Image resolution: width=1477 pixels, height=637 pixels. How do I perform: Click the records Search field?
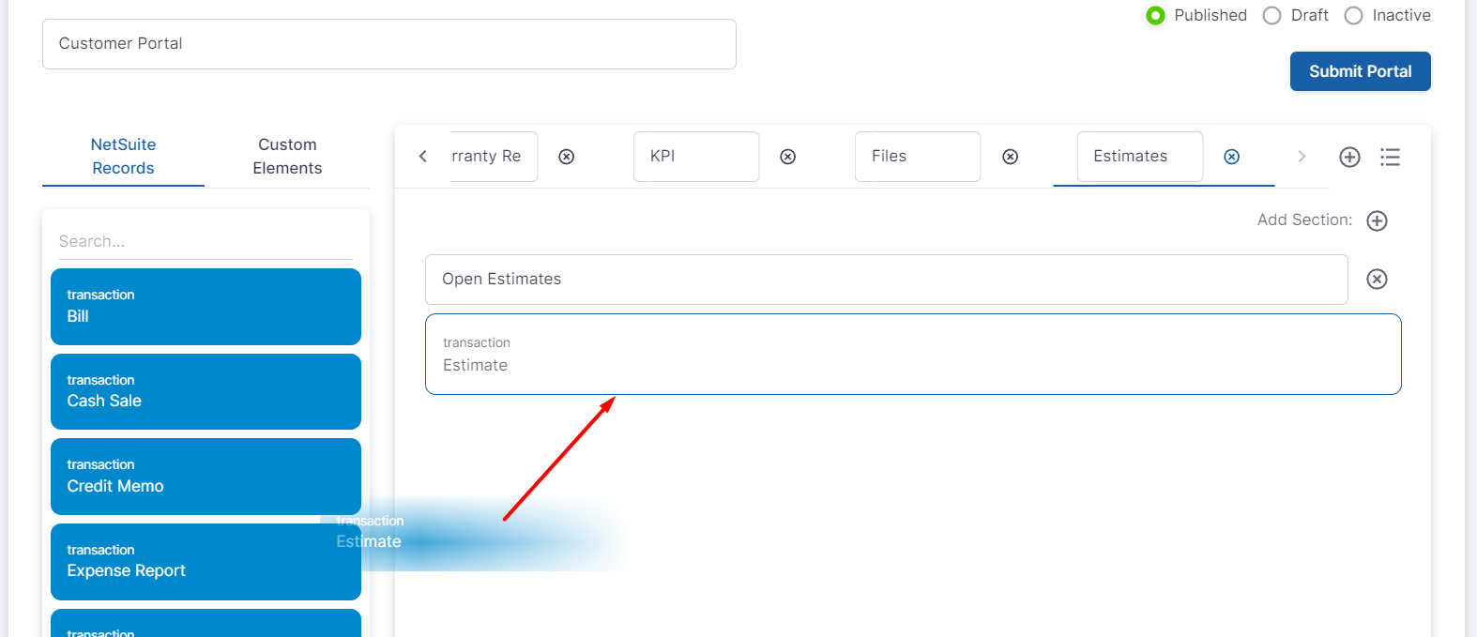[x=206, y=241]
